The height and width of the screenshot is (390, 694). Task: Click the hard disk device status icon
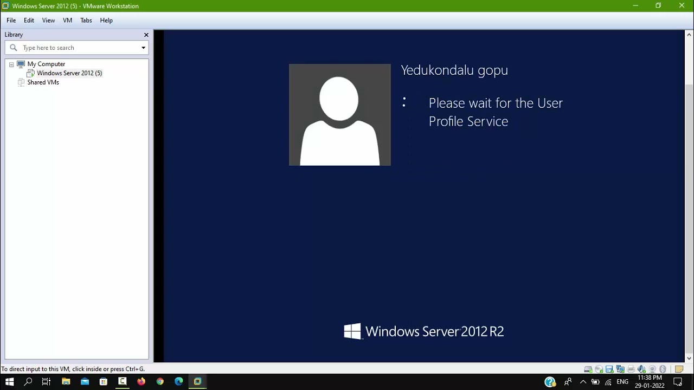(x=588, y=369)
